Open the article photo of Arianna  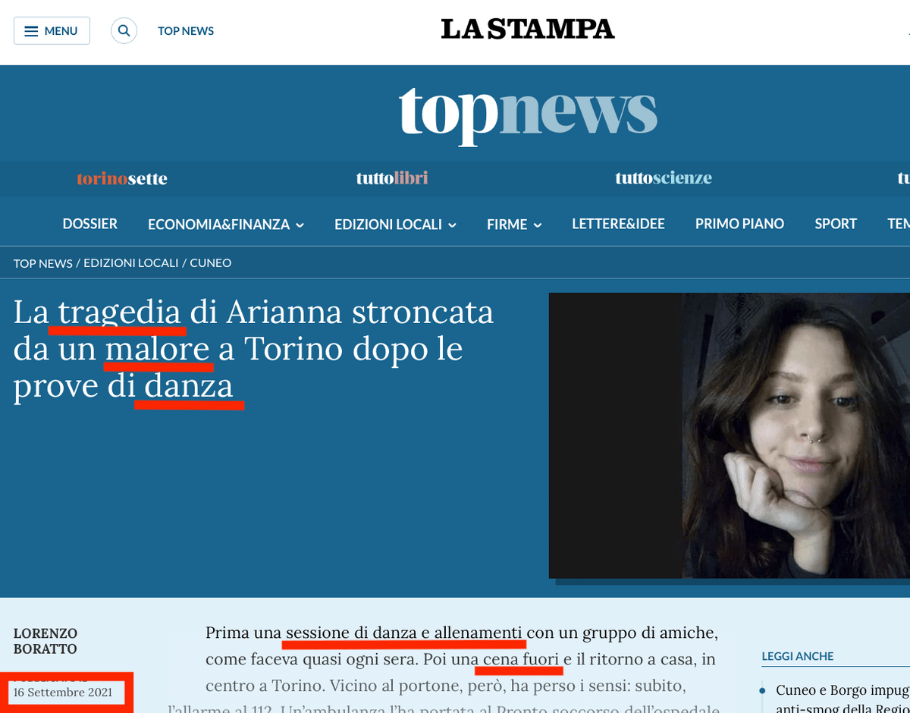click(x=730, y=435)
